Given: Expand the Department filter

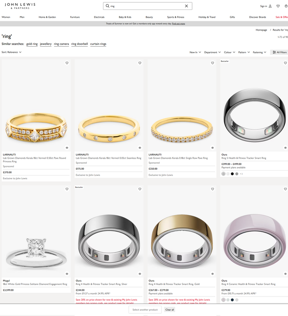Looking at the screenshot, I should tap(213, 52).
